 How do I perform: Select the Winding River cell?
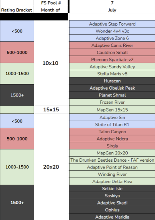pos(112,174)
